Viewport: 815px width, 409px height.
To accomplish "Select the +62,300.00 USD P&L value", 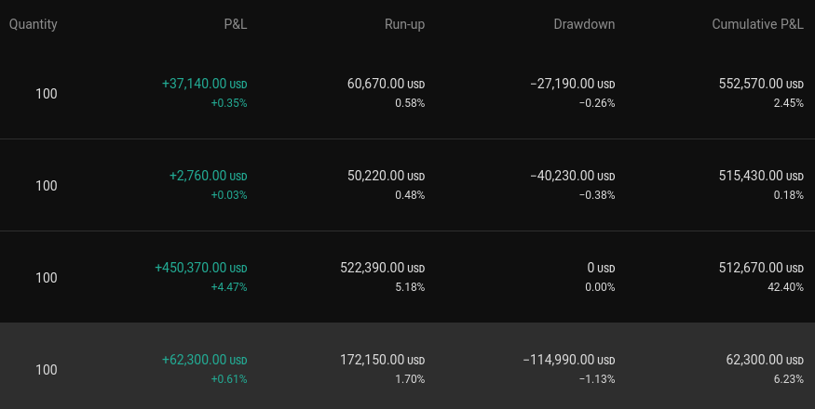I will point(204,360).
